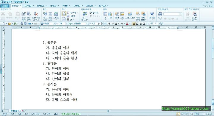Viewport: 214px width, 116px height.
Task: Toggle the strikethrough (가) button beside underline
Action: (121, 23)
